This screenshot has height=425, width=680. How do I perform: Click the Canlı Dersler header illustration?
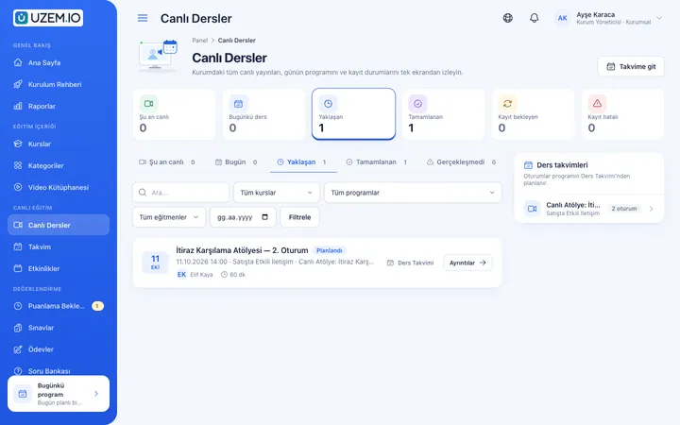tap(158, 56)
